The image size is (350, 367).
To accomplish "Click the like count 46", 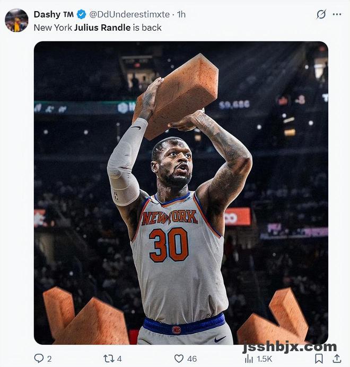I will tap(192, 359).
